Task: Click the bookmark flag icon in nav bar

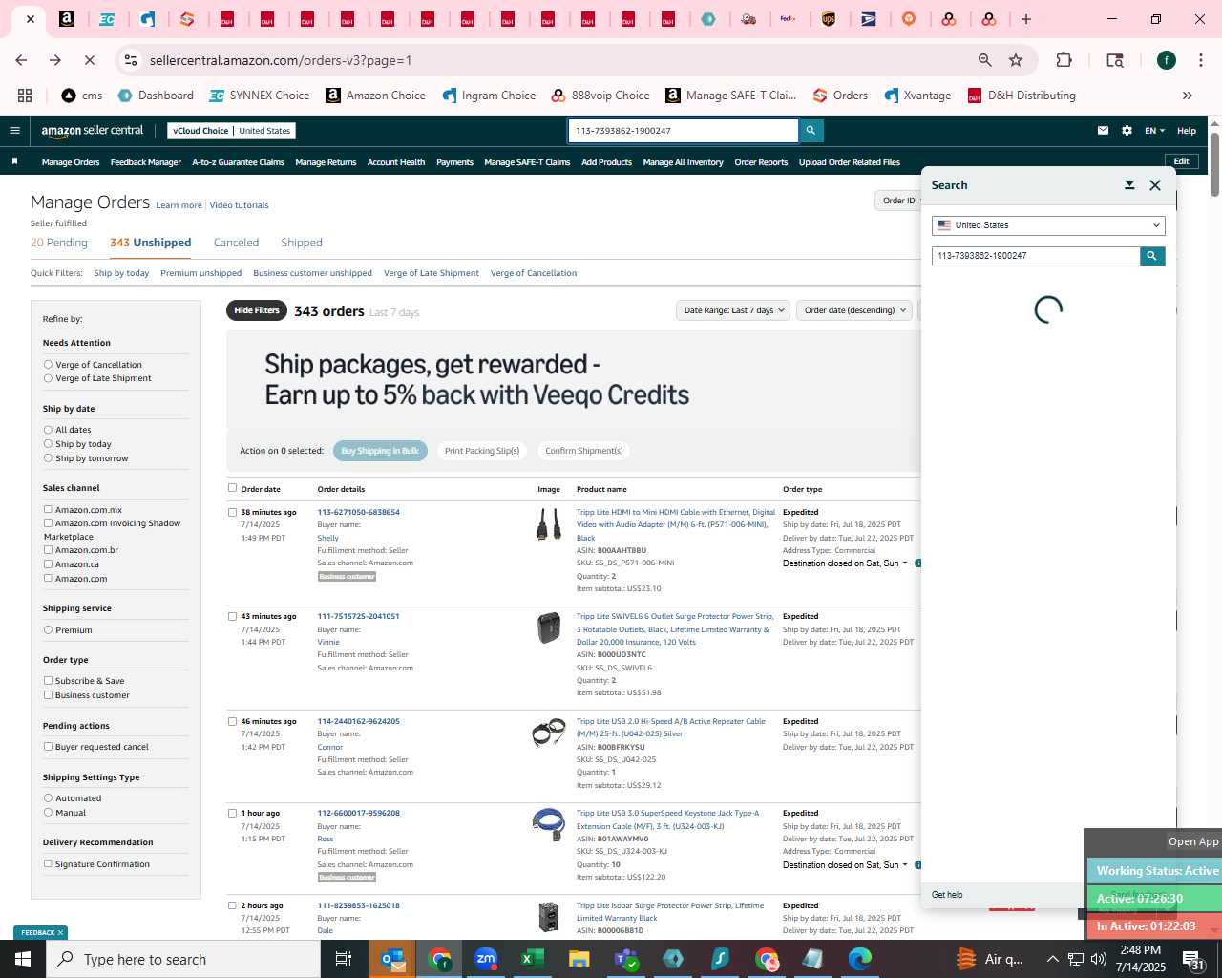Action: point(14,161)
